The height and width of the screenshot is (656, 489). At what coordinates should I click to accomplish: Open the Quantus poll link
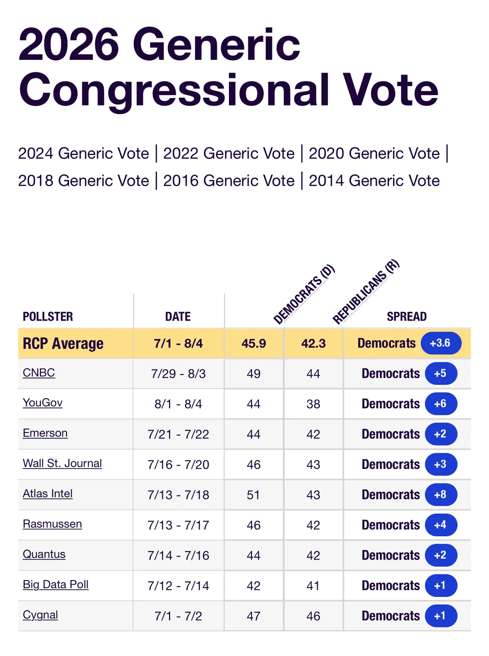[44, 554]
